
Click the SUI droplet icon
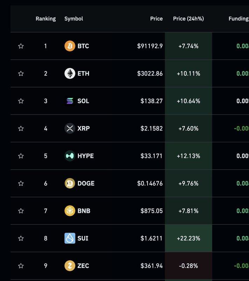click(x=70, y=238)
